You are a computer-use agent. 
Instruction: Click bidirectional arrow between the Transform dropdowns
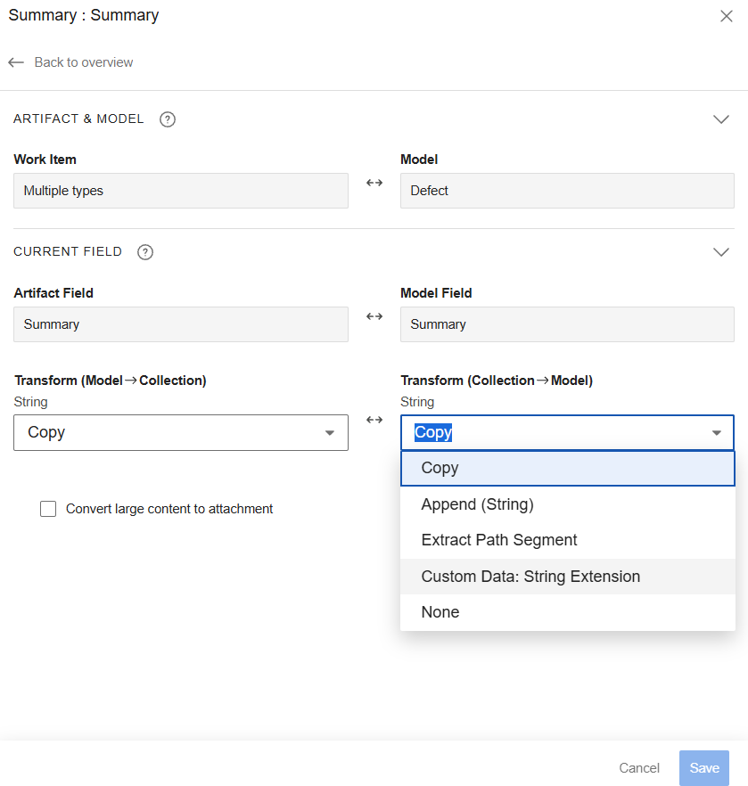[x=374, y=420]
